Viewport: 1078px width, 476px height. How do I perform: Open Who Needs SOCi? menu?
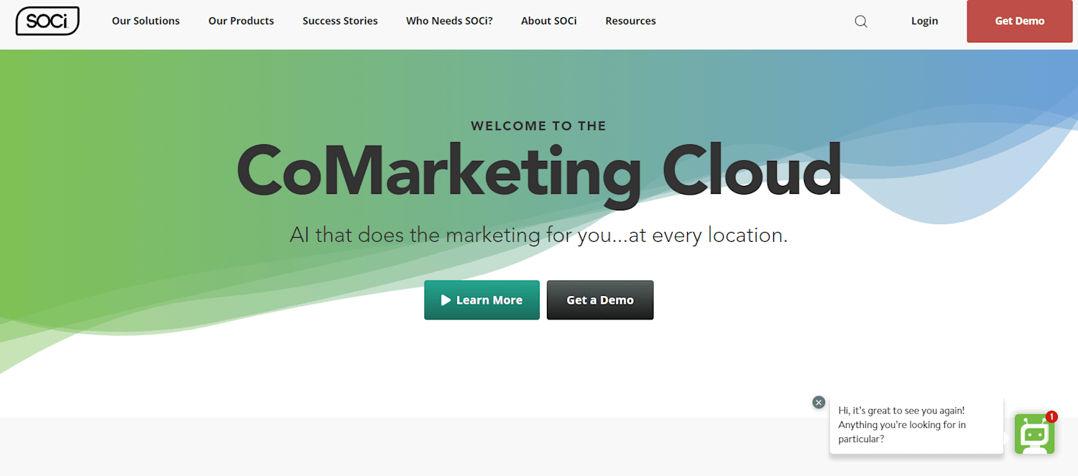tap(449, 21)
